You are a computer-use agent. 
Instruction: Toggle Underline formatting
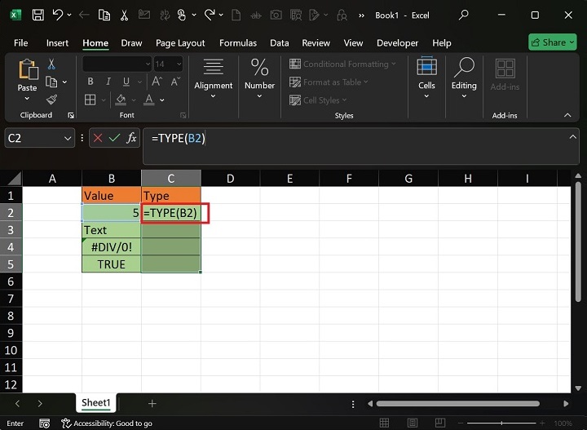tap(126, 82)
